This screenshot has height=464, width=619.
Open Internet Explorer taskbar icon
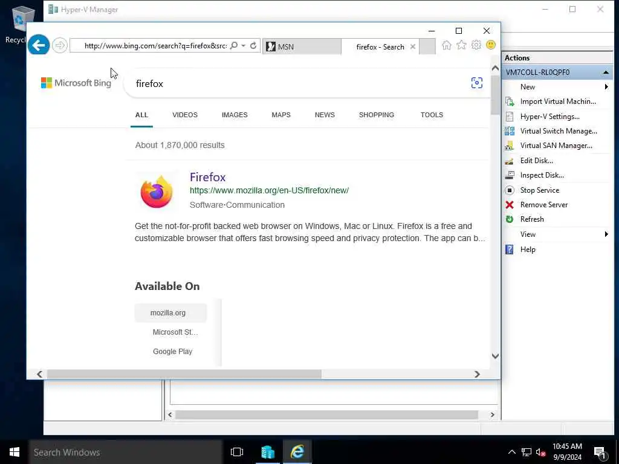coord(297,452)
